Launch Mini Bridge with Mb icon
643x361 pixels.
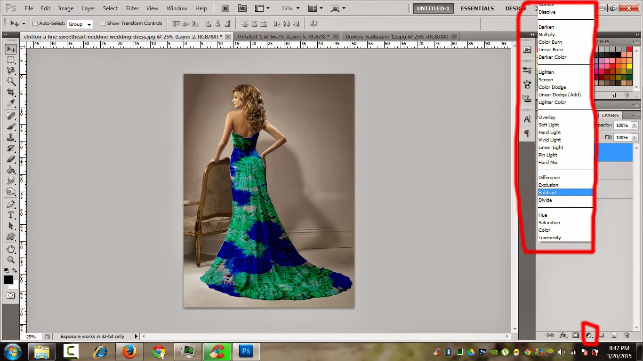pos(242,8)
